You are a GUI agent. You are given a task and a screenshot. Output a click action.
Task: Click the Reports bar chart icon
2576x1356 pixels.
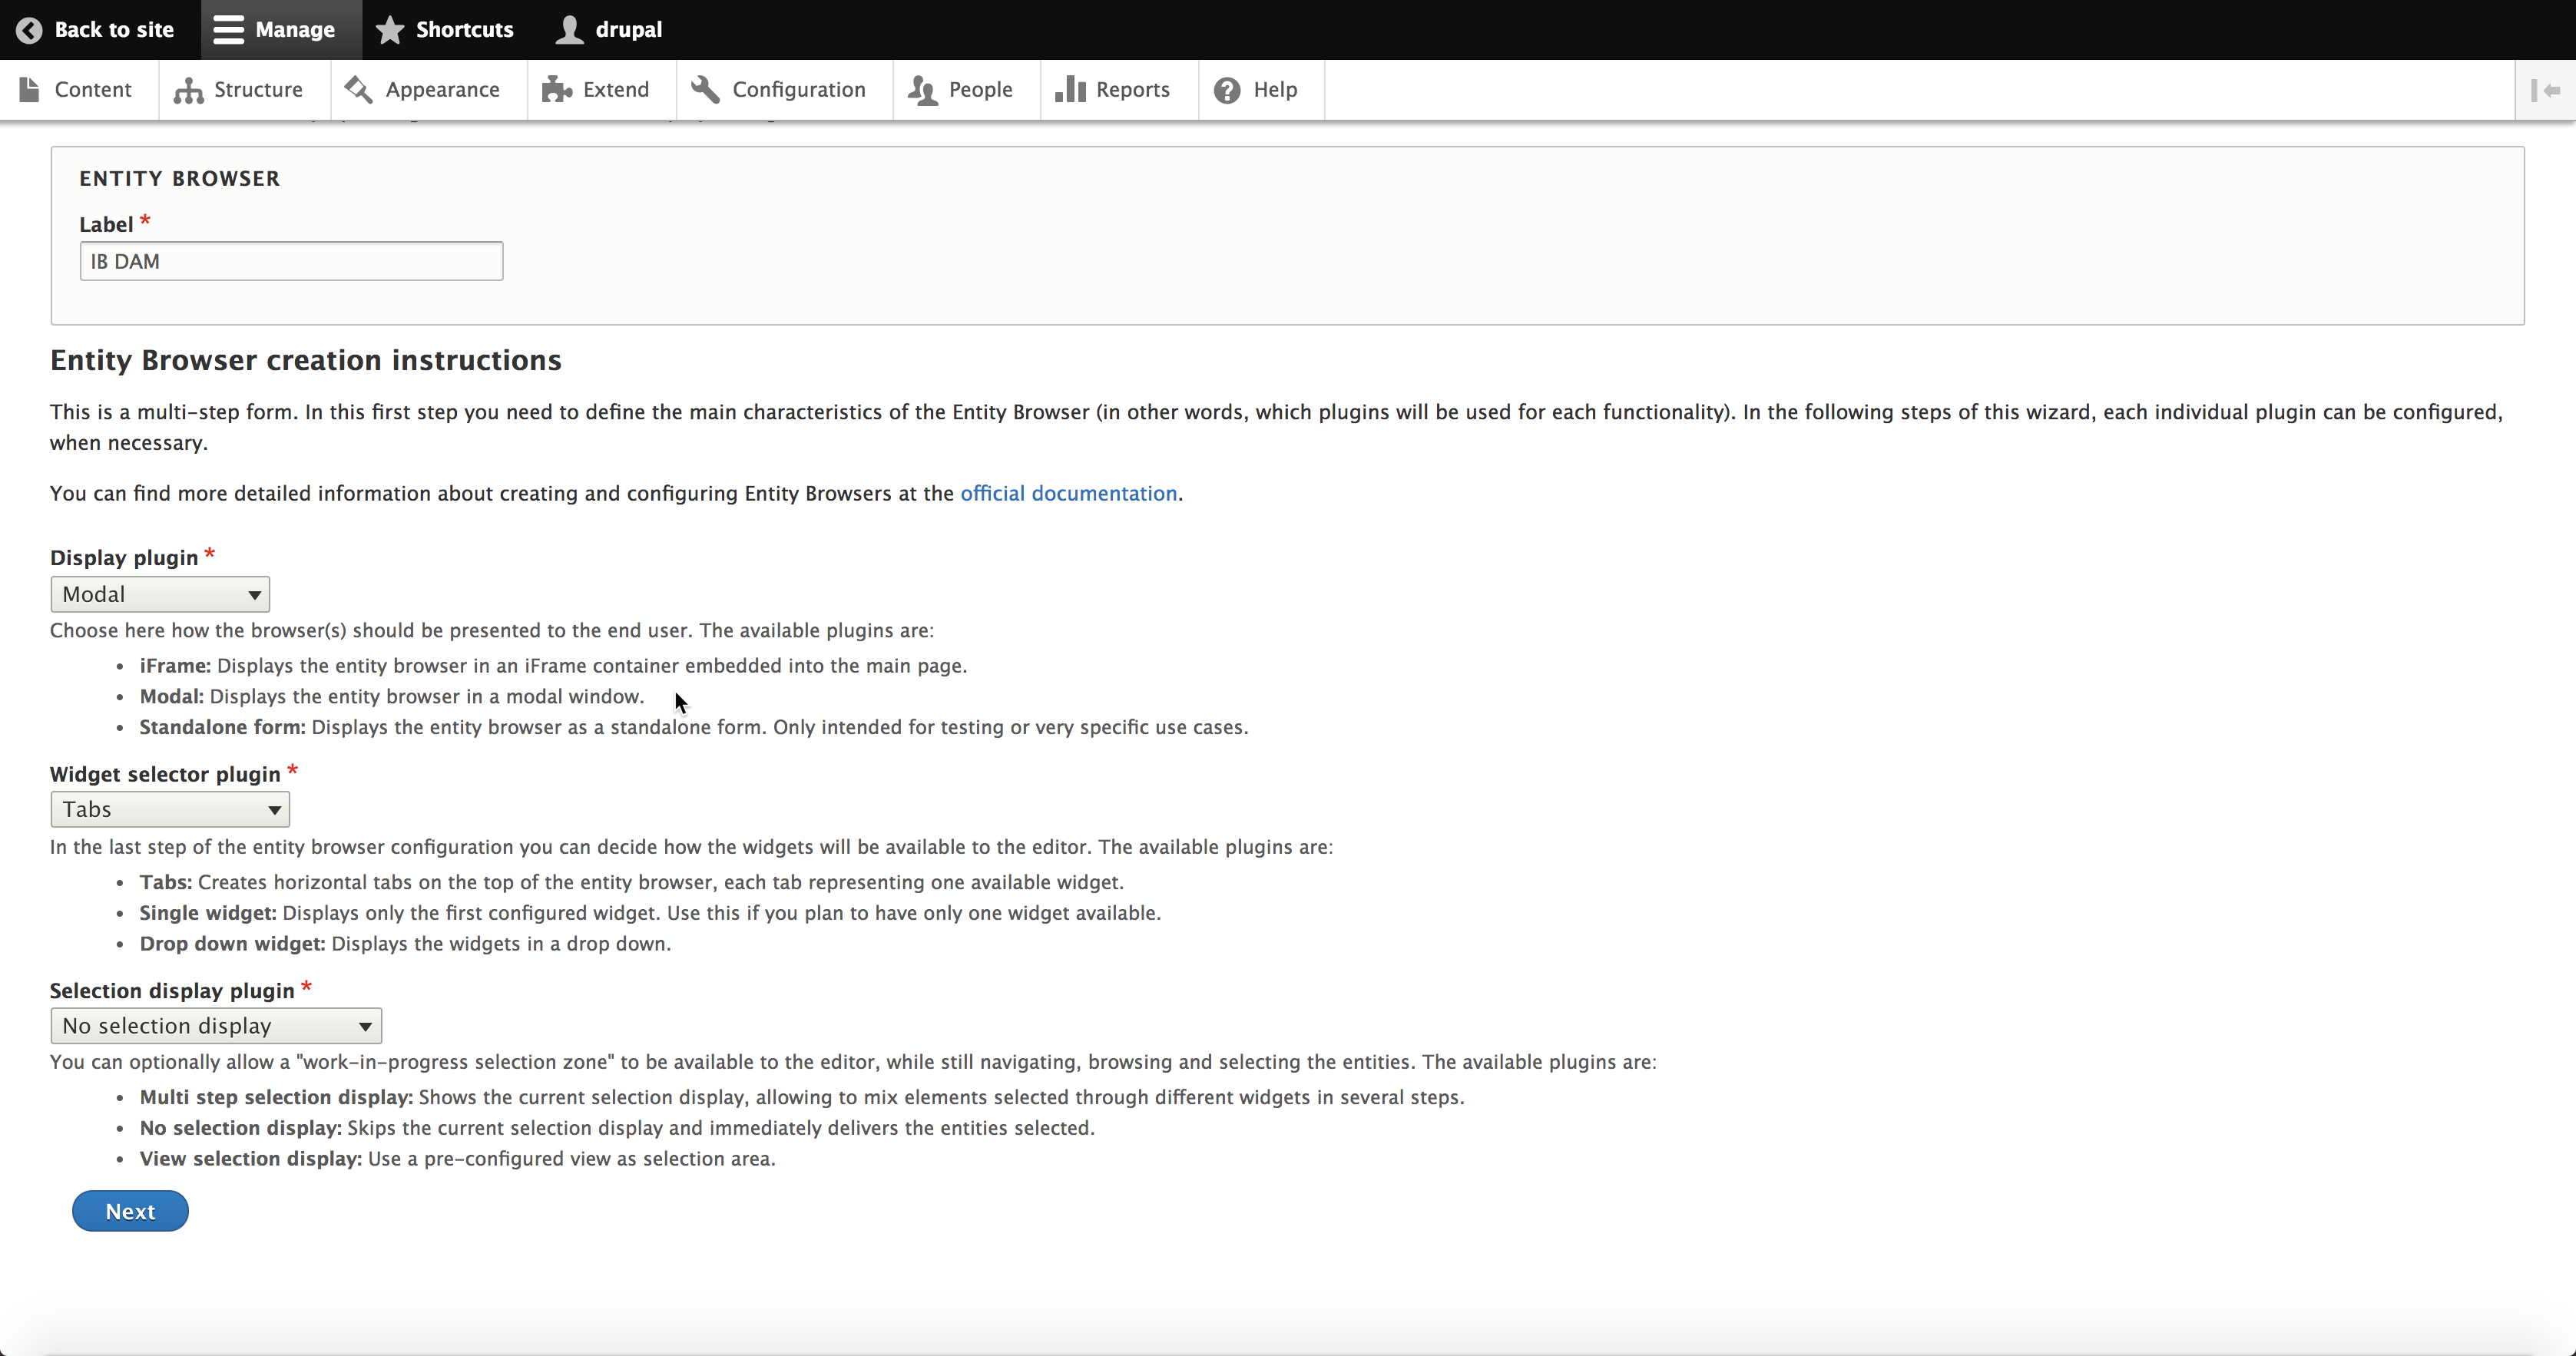coord(1070,90)
